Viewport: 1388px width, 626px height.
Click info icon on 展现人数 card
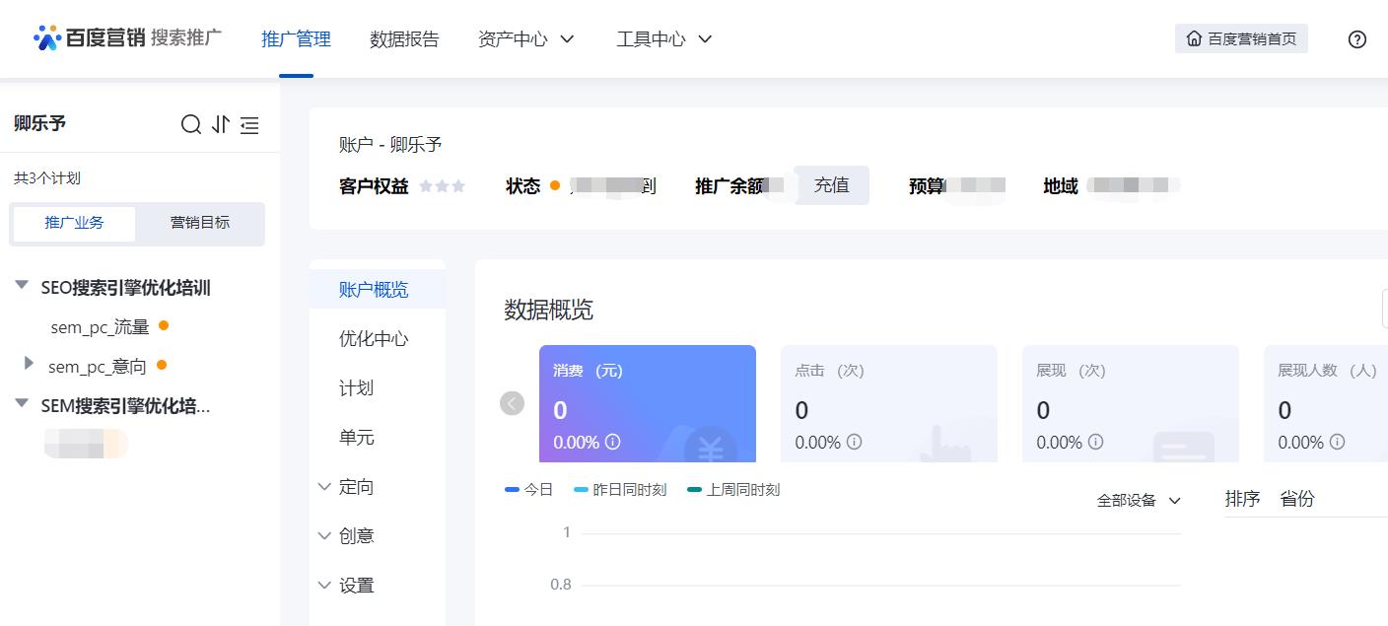pos(1338,443)
